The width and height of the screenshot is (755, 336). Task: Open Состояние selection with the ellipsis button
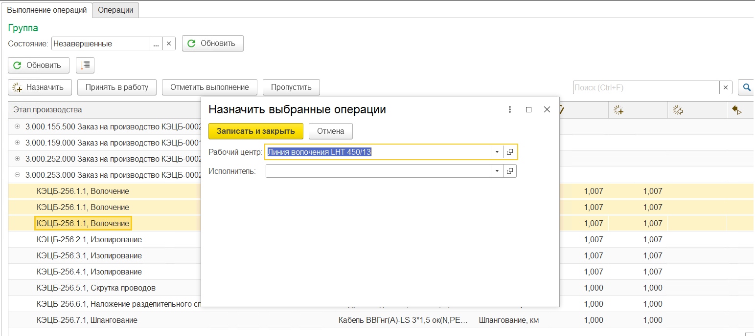156,43
